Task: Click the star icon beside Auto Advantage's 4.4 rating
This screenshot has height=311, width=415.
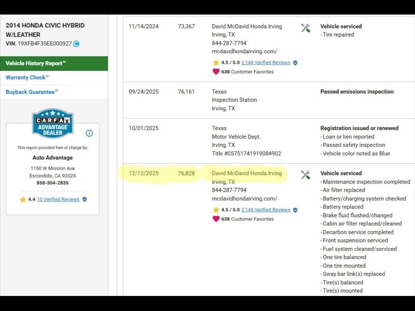Action: [x=23, y=199]
